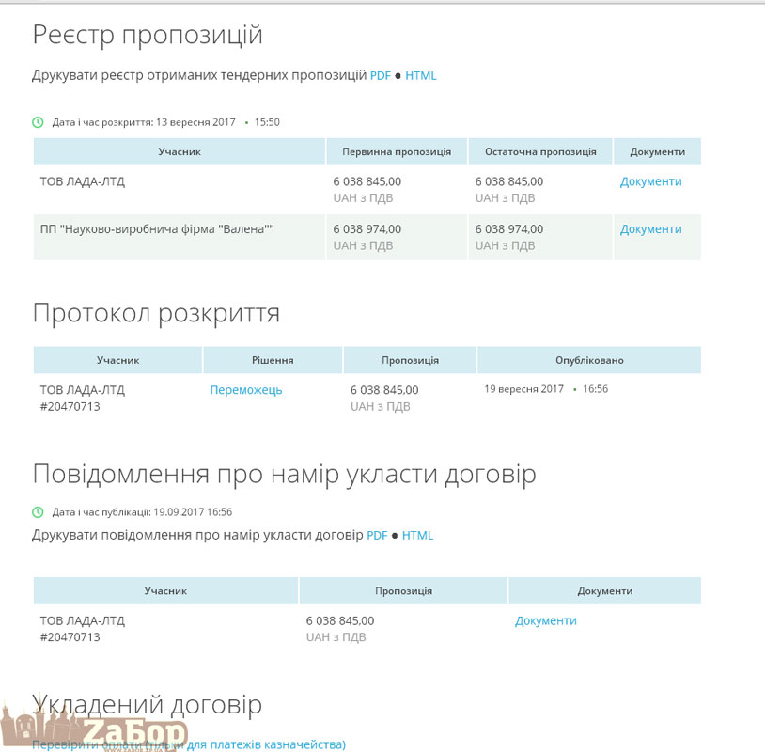Click the Переможець decision link
Viewport: 765px width, 752px height.
click(245, 388)
